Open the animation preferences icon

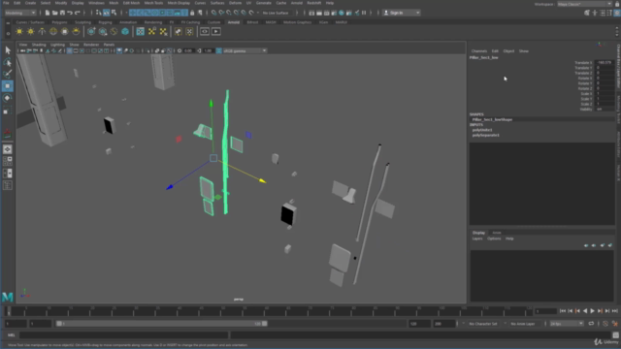614,324
